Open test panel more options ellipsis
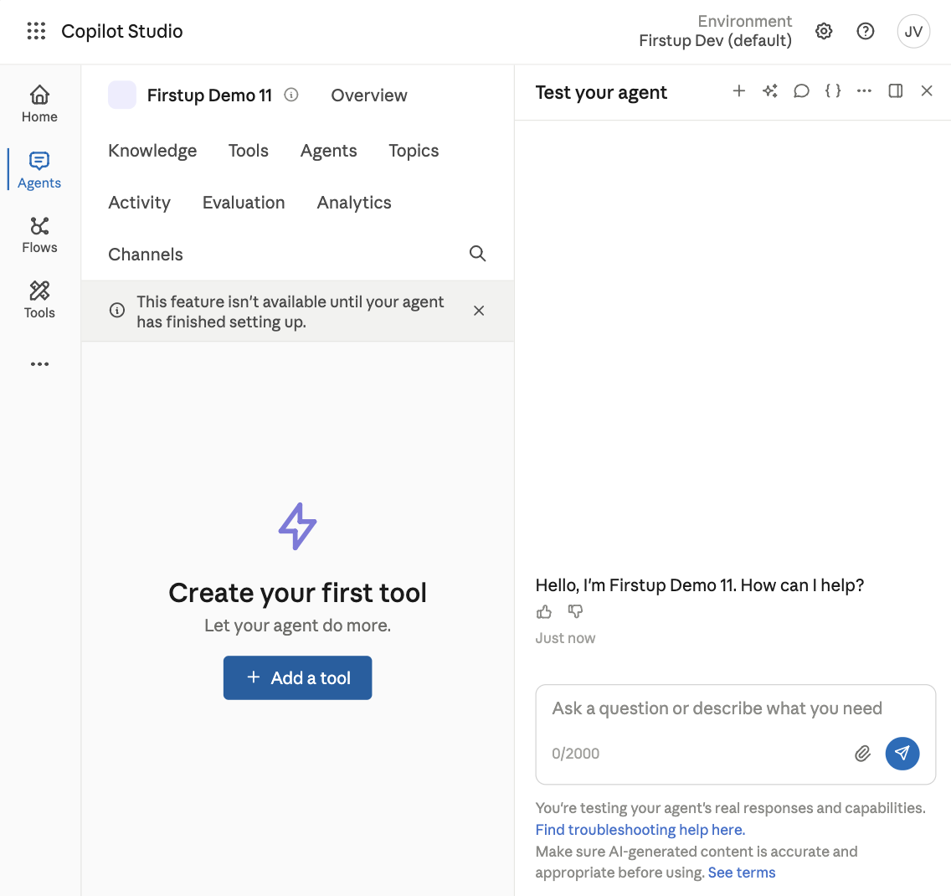Screen dimensions: 951x896 [x=864, y=91]
